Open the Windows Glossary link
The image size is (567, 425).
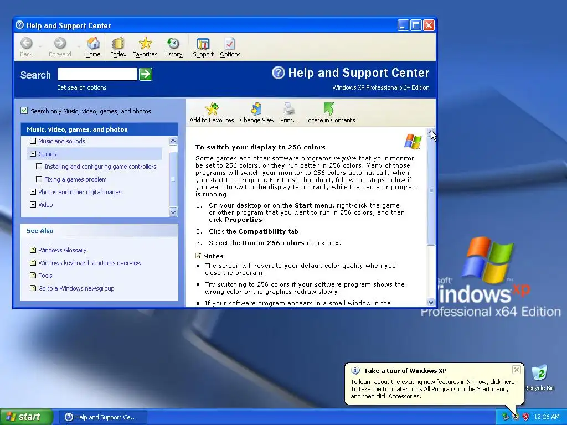[62, 250]
